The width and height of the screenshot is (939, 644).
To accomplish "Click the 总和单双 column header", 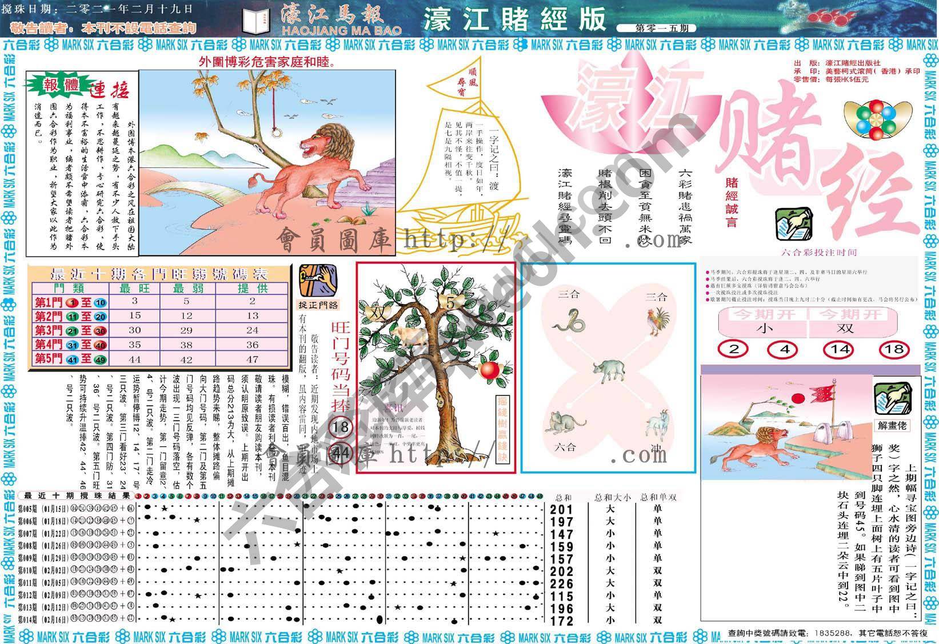I will 658,497.
